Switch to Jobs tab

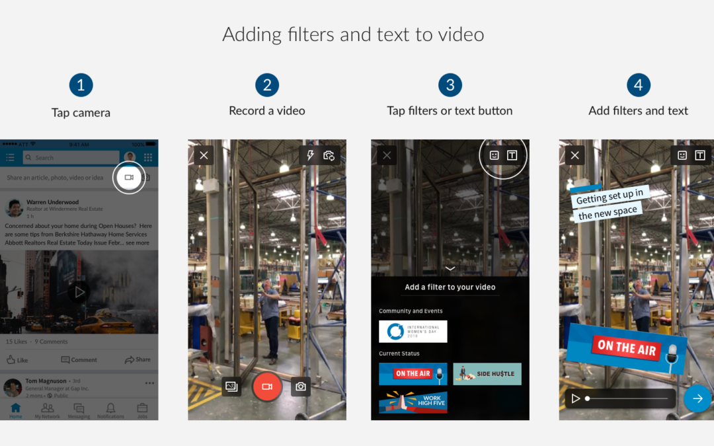pos(142,410)
